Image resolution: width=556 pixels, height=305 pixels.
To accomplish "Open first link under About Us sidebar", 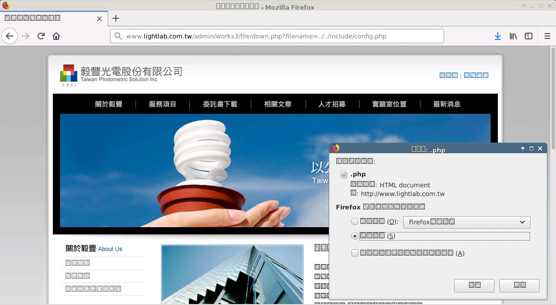I will 78,263.
